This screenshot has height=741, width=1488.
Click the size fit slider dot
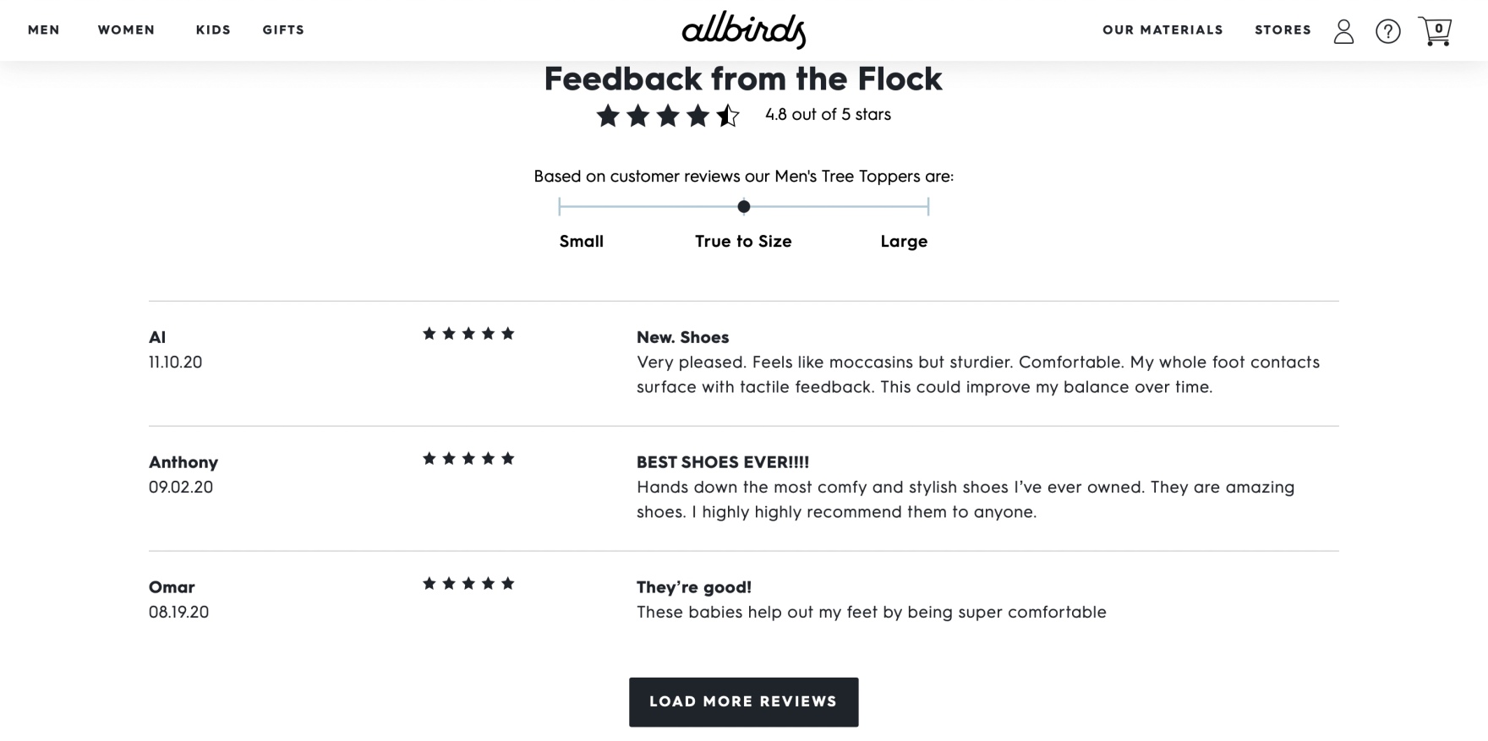(x=744, y=206)
